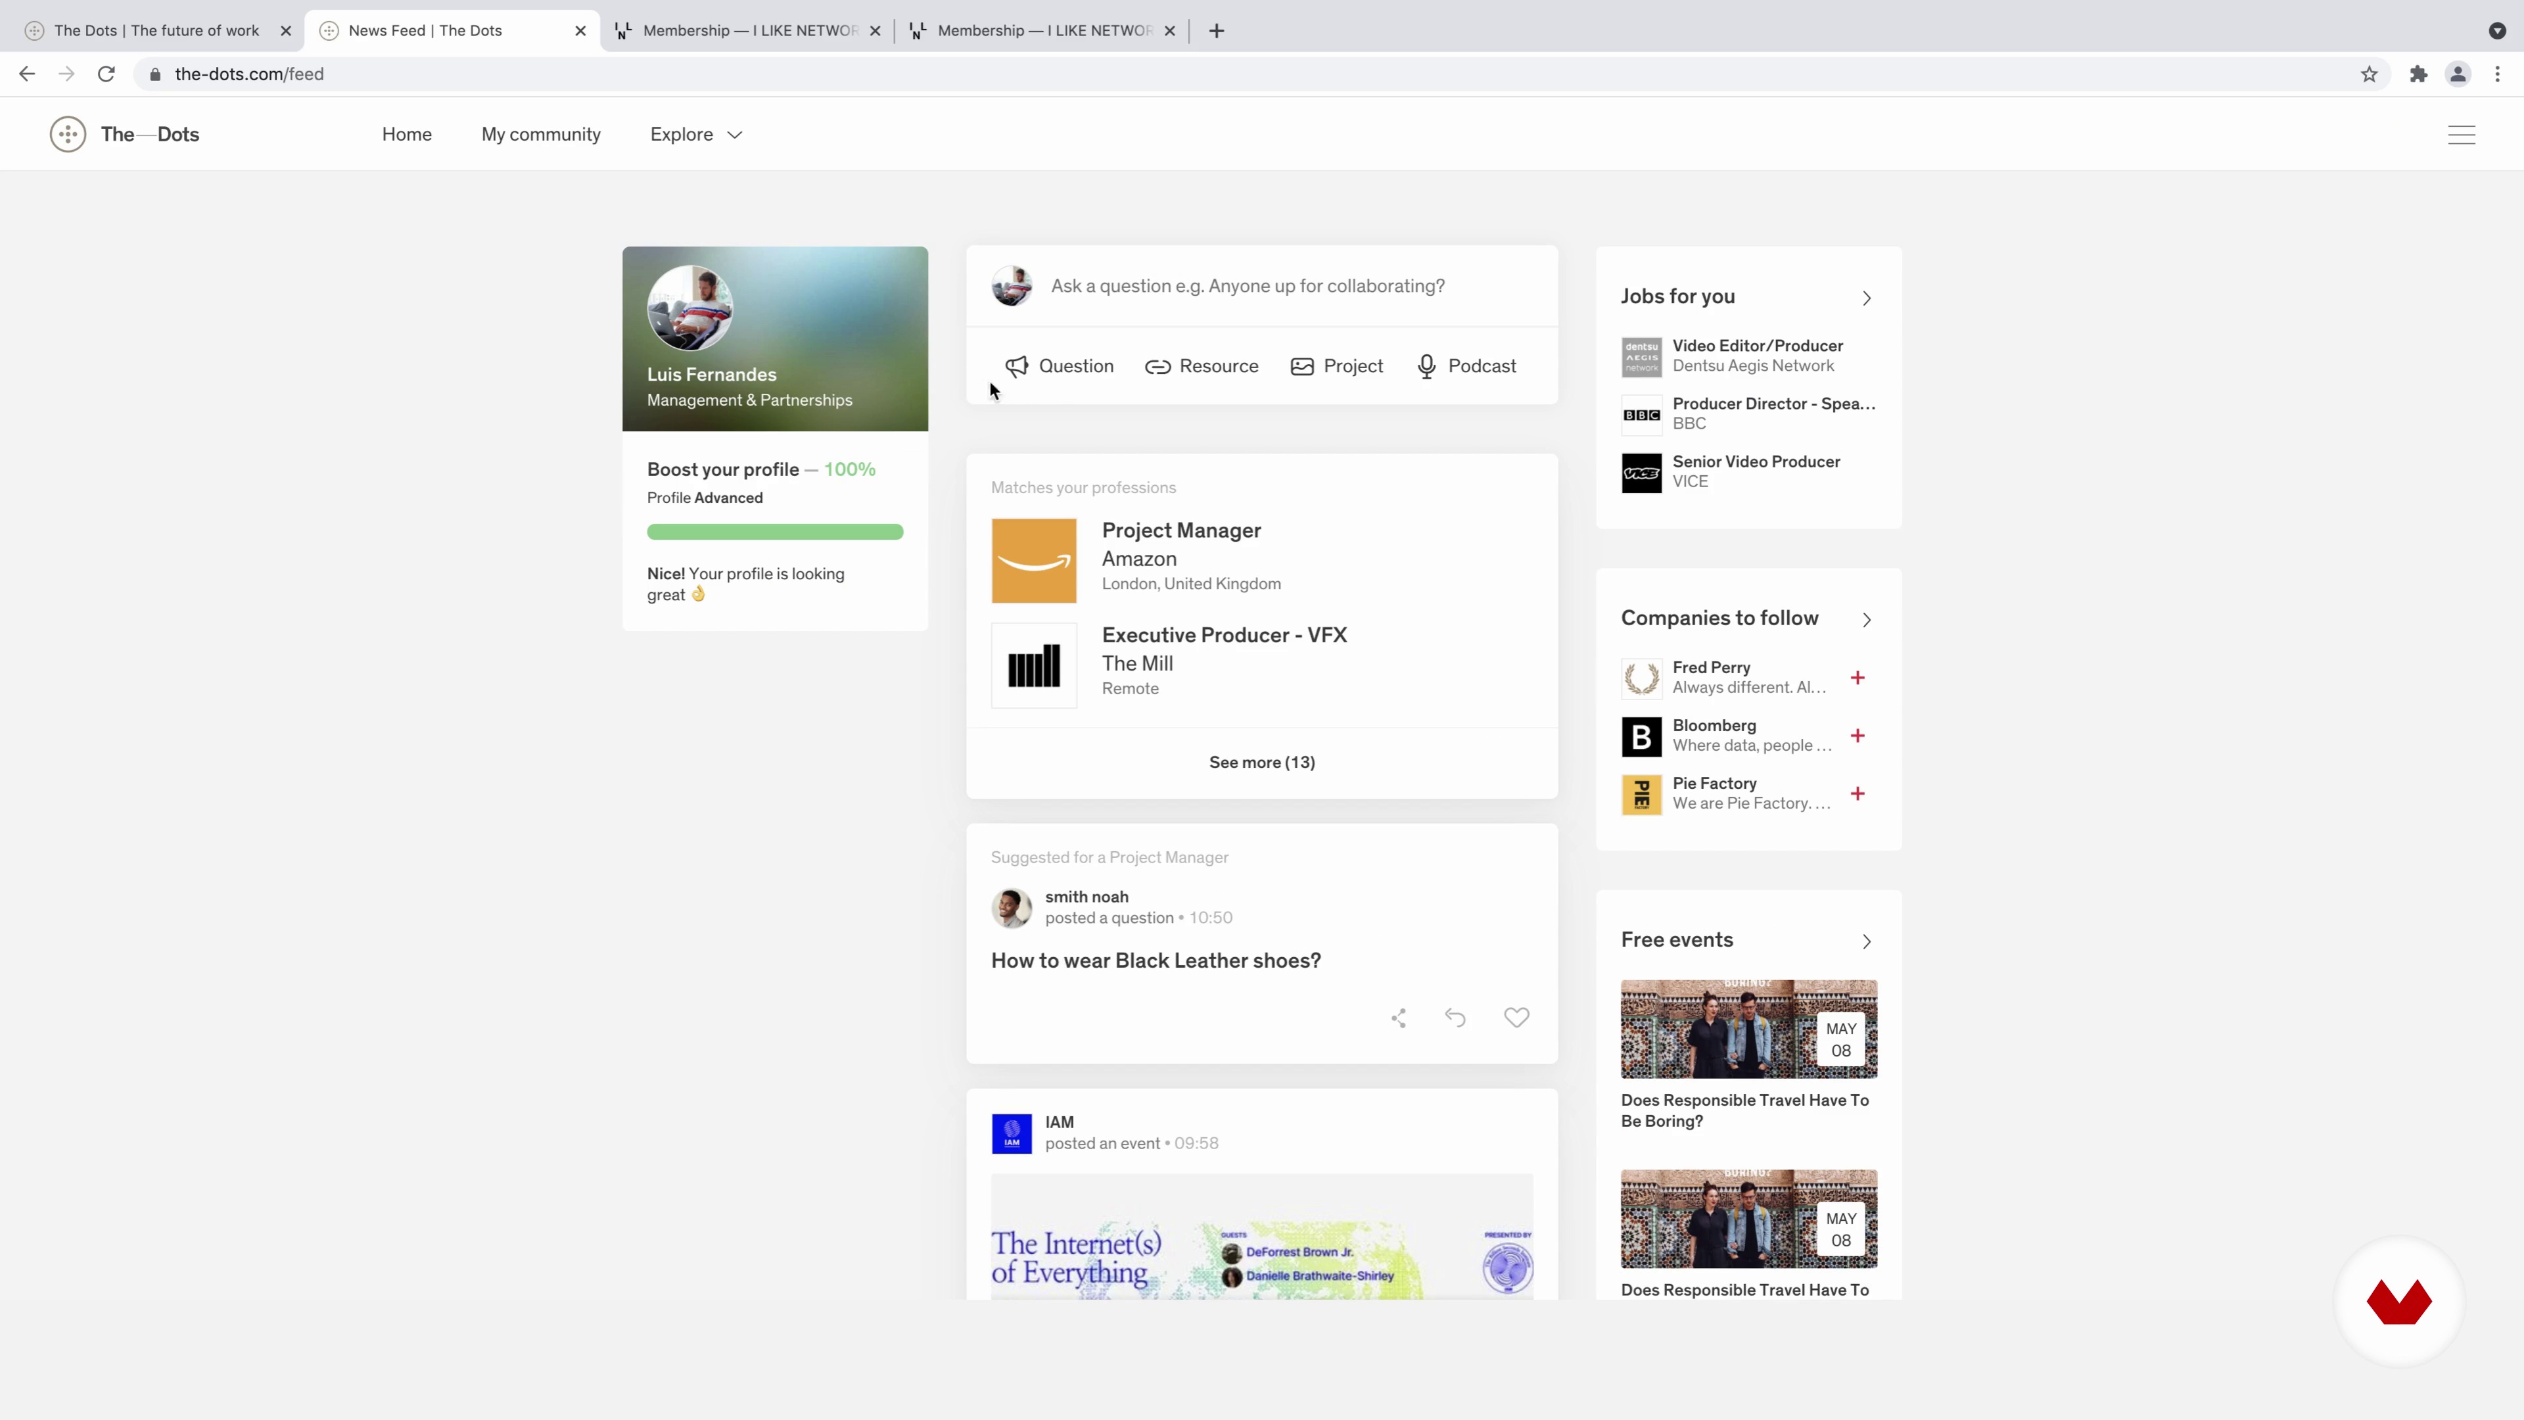Follow Bloomberg with plus icon
The width and height of the screenshot is (2524, 1420).
[x=1857, y=736]
